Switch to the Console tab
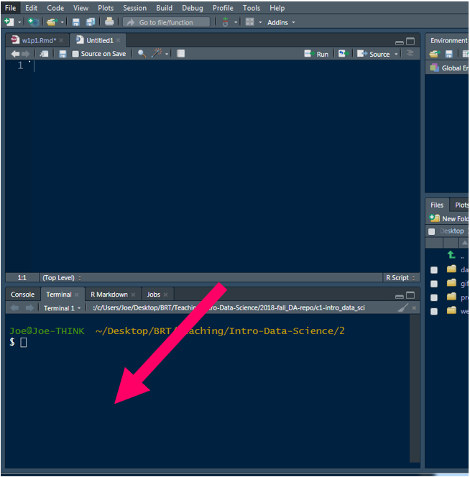 click(22, 295)
